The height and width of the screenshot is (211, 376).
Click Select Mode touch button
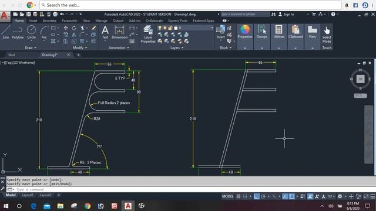click(327, 35)
